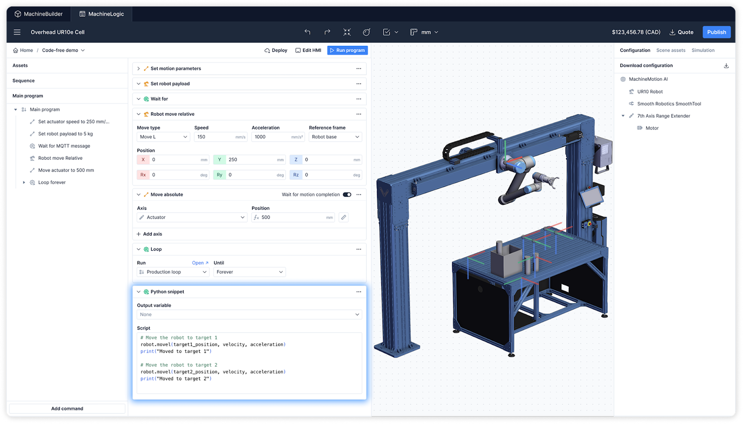The width and height of the screenshot is (743, 424).
Task: Open the hamburger menu icon
Action: point(17,32)
